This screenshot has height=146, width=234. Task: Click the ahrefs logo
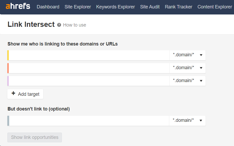pos(18,6)
